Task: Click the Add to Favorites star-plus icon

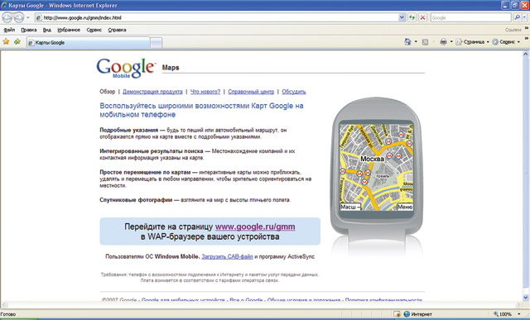Action: pyautogui.click(x=17, y=42)
